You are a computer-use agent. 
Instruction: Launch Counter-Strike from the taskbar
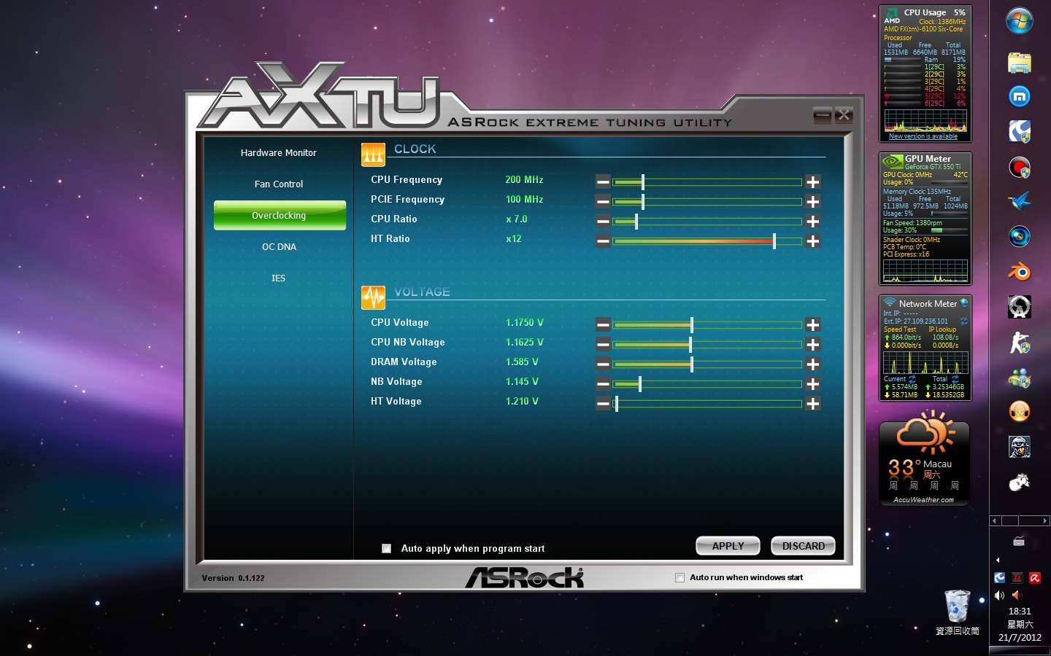click(x=1020, y=343)
